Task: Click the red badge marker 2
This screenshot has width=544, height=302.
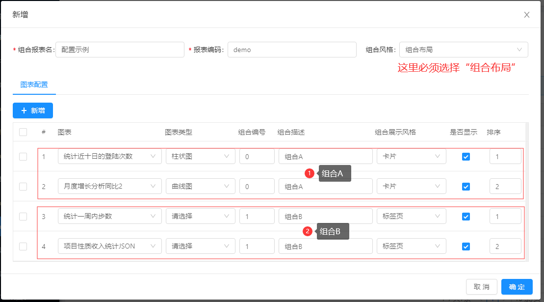Action: tap(308, 231)
